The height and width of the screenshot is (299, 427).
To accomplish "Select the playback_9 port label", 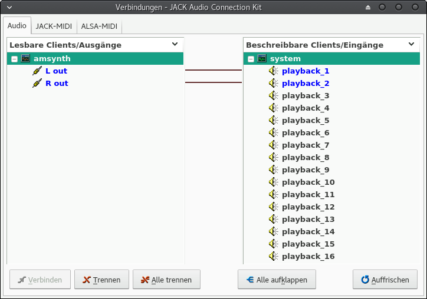I will pyautogui.click(x=306, y=170).
